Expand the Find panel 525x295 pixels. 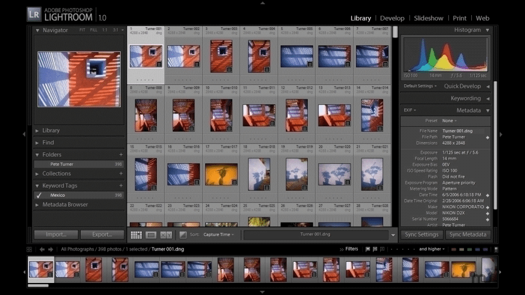[x=48, y=143]
